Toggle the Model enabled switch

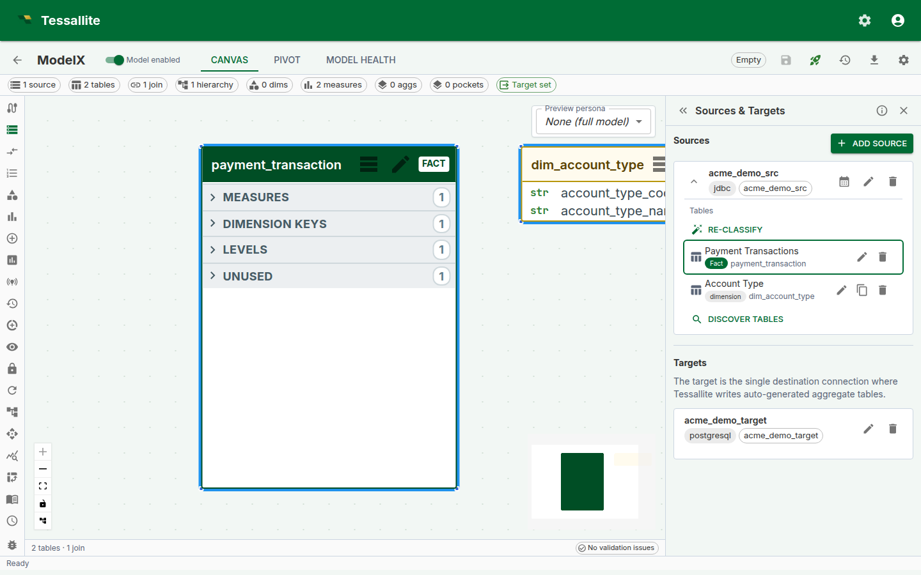click(114, 60)
